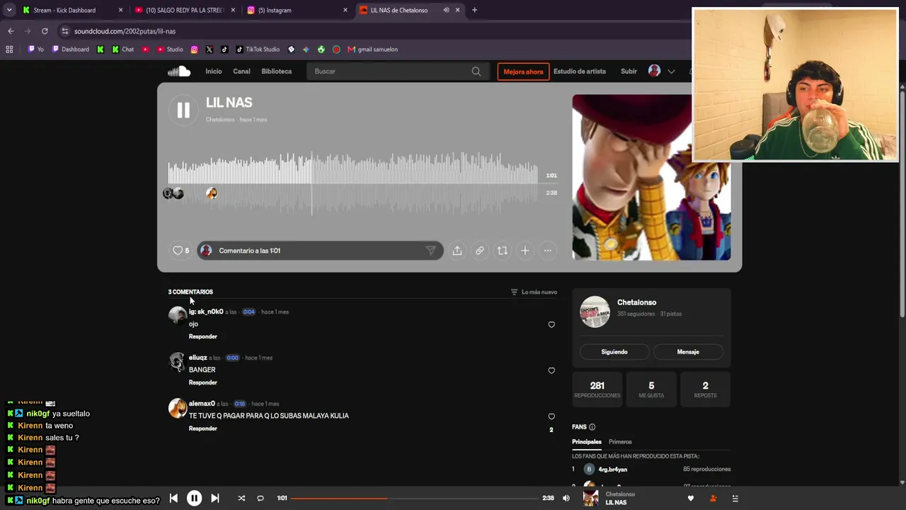Viewport: 906px width, 510px height.
Task: Expand the user avatar menu chevron
Action: [671, 71]
